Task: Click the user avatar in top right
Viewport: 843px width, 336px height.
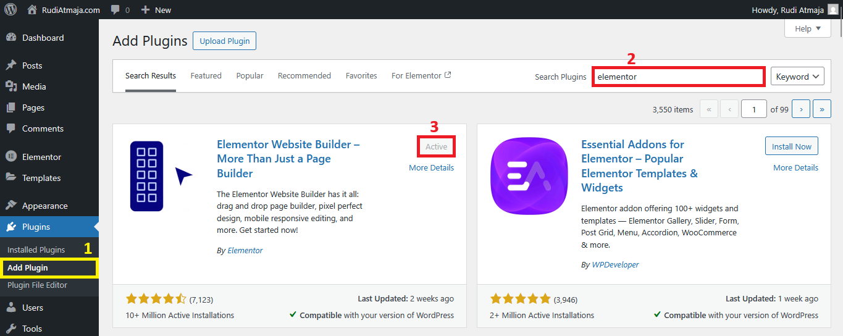Action: tap(833, 10)
